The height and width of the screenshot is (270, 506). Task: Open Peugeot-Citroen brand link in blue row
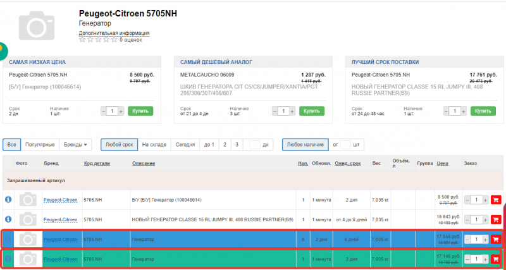pos(61,240)
